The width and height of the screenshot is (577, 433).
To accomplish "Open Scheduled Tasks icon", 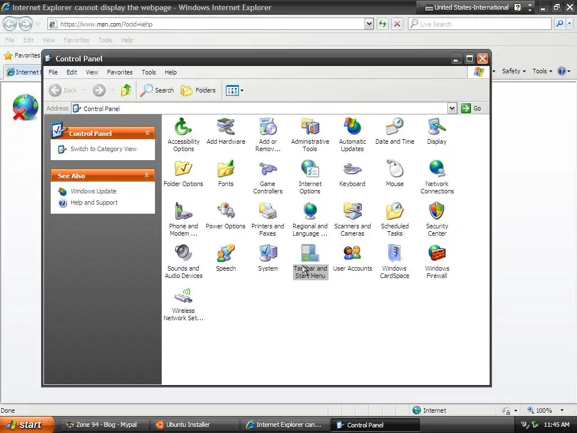I will point(394,219).
